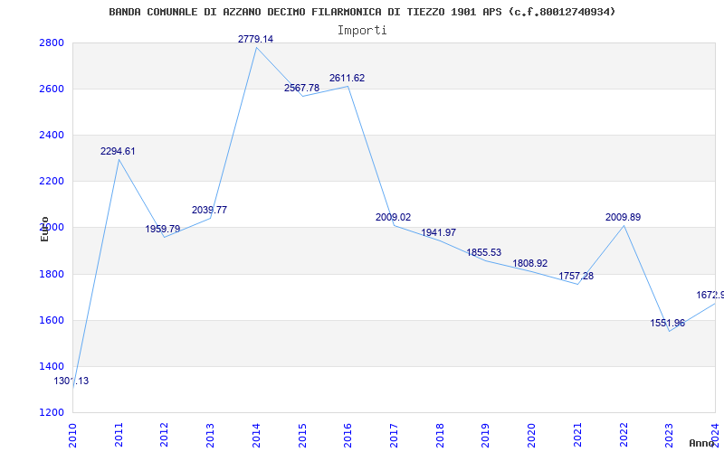Click the 1301.13 data label

pyautogui.click(x=71, y=381)
